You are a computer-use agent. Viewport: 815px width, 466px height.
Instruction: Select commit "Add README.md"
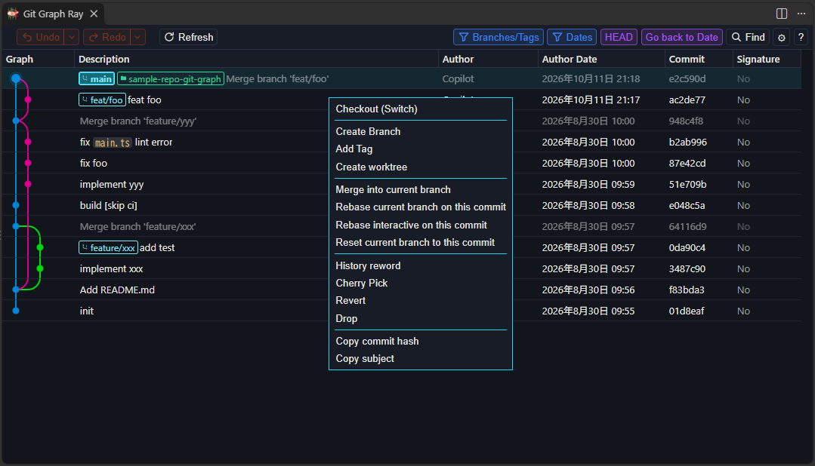click(117, 290)
